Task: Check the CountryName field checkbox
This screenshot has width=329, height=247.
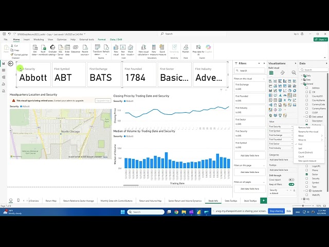Action: point(306,100)
